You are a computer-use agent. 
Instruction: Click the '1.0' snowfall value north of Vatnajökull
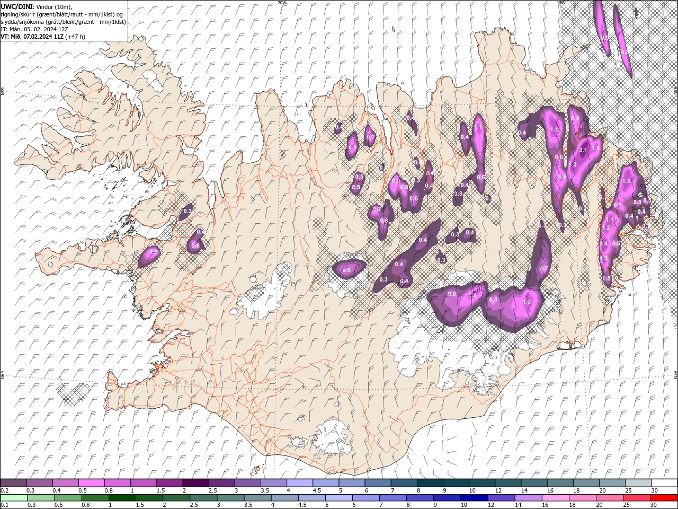tap(527, 302)
